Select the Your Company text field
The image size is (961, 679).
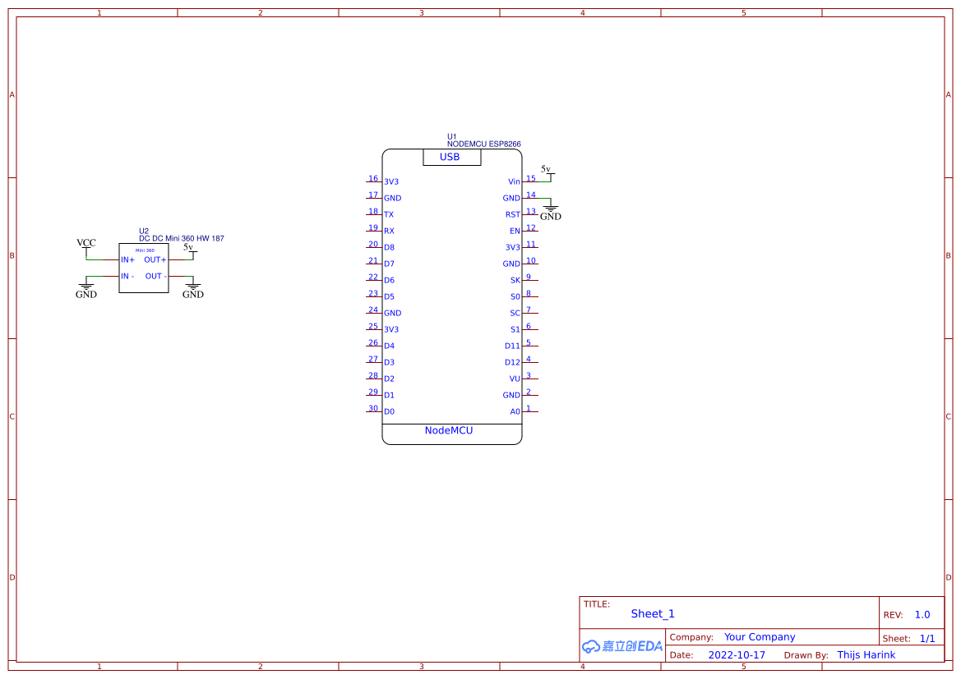coord(758,636)
